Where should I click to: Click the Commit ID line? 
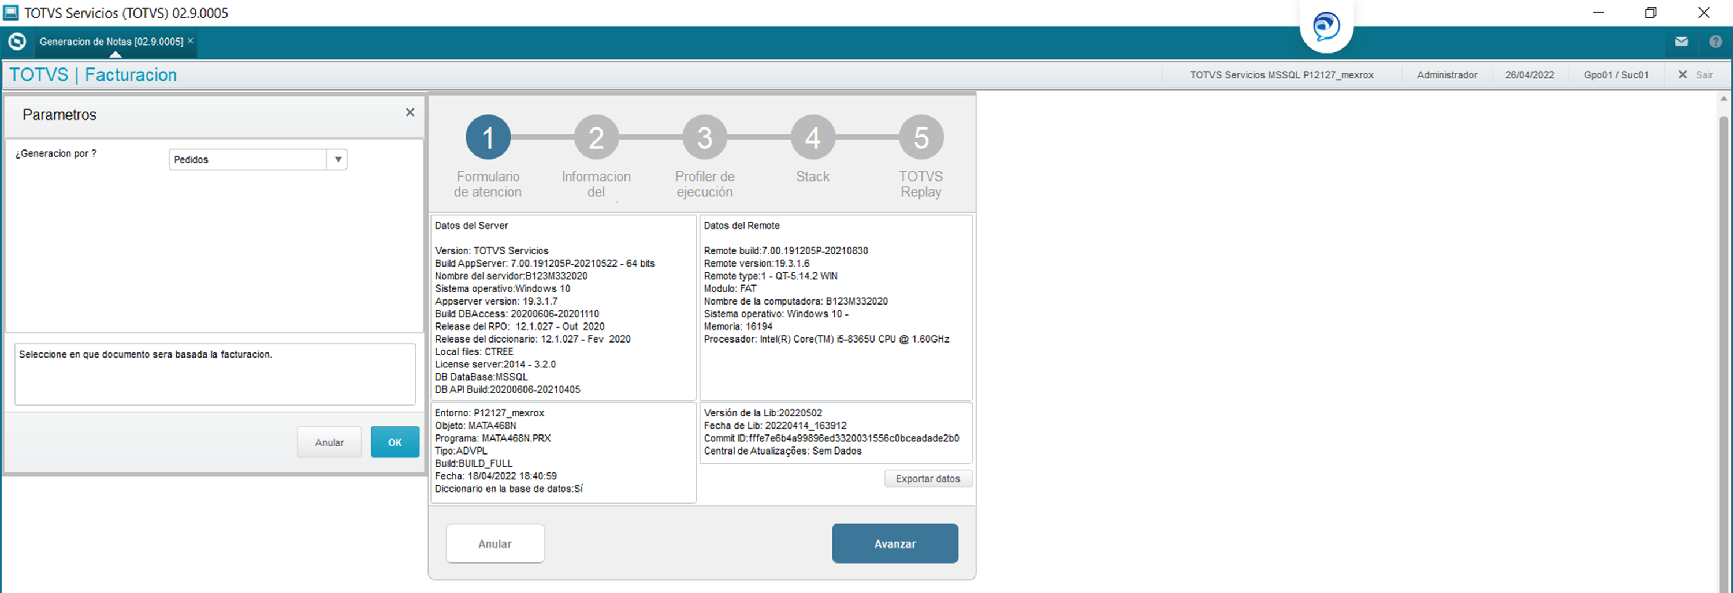tap(831, 438)
